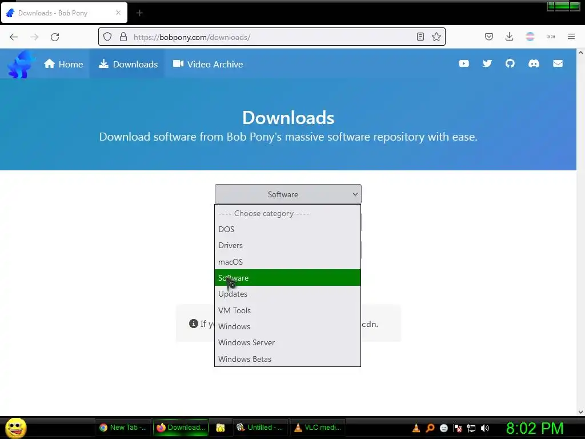Viewport: 585px width, 439px height.
Task: Click the email envelope icon in the site header
Action: coord(558,64)
